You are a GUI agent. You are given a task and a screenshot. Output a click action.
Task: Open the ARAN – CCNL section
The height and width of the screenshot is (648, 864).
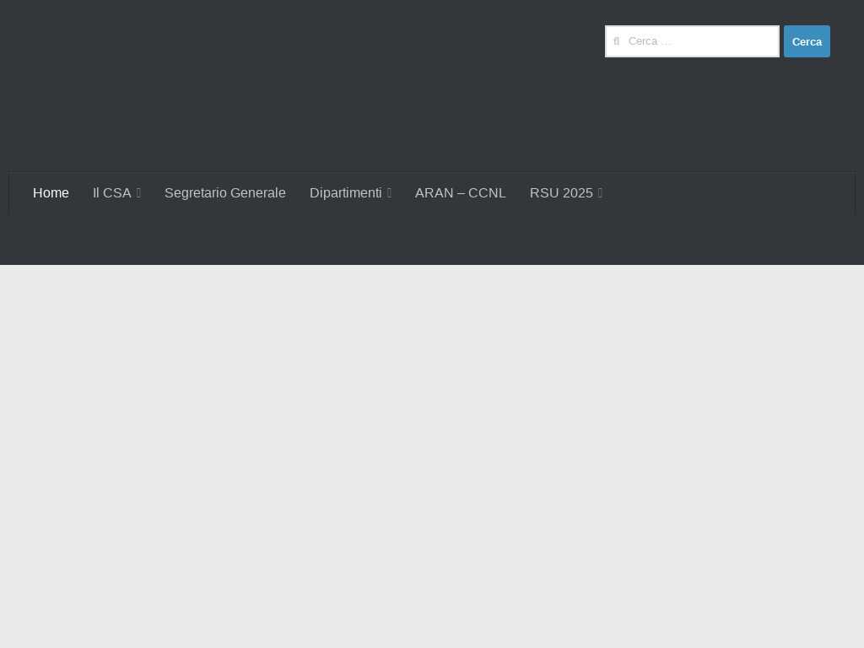tap(460, 193)
